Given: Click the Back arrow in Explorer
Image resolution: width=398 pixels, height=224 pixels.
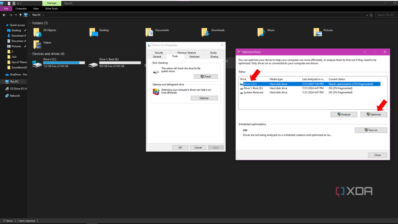Looking at the screenshot, I should pyautogui.click(x=4, y=15).
